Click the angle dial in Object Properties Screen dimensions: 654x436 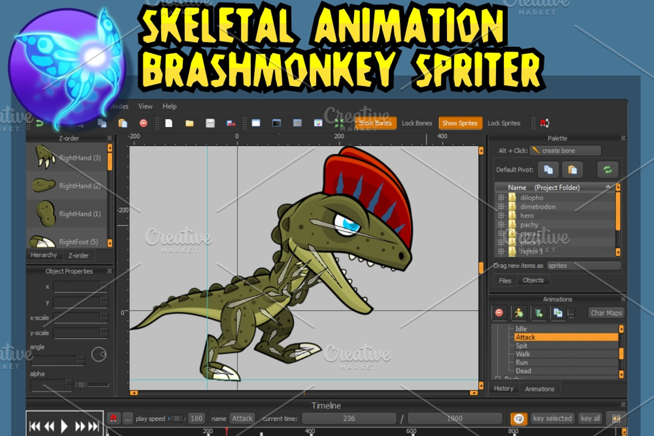99,355
